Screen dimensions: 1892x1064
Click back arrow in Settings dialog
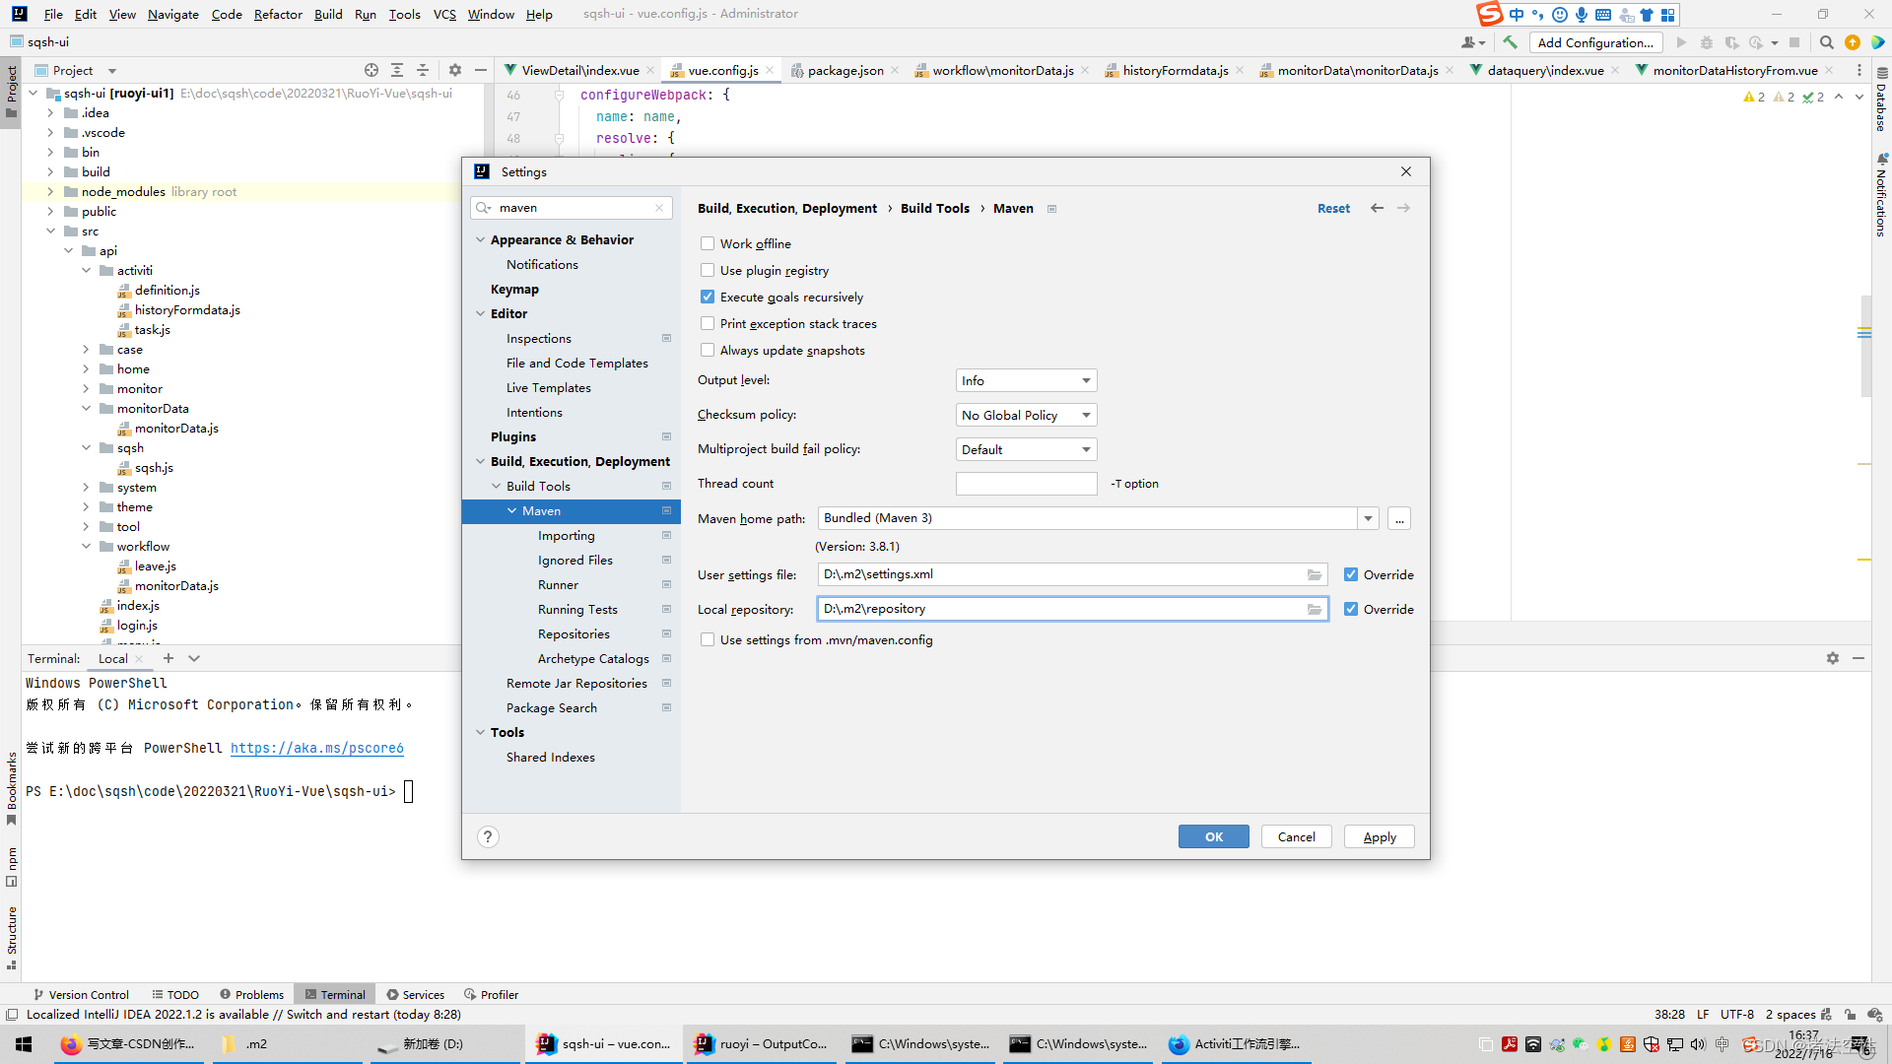tap(1377, 208)
